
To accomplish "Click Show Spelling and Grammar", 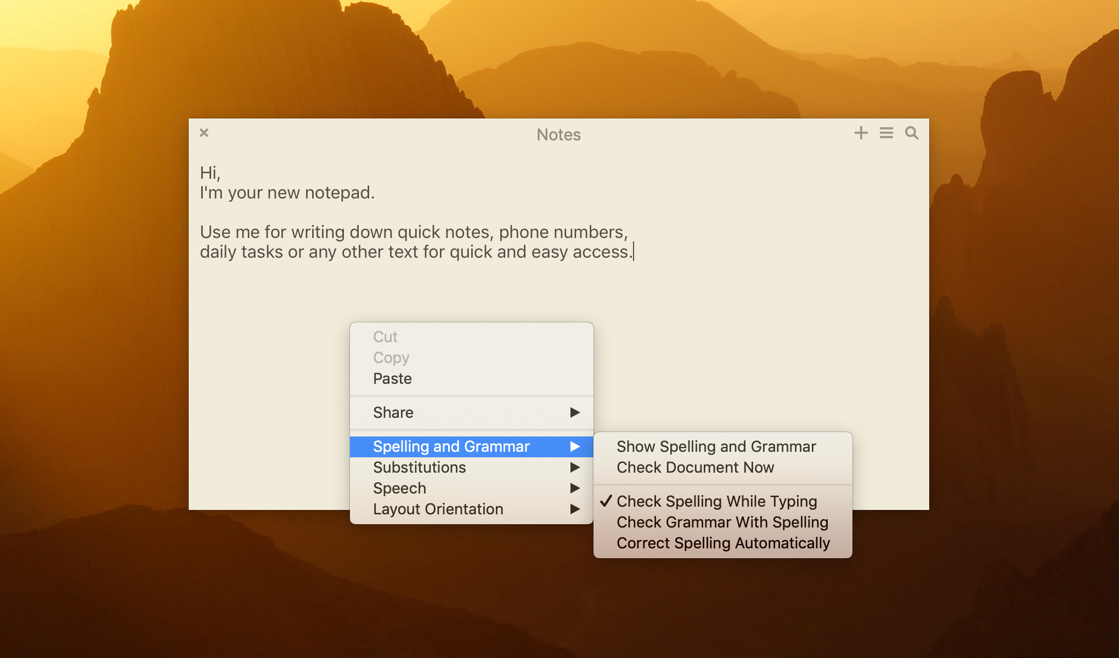I will coord(715,446).
